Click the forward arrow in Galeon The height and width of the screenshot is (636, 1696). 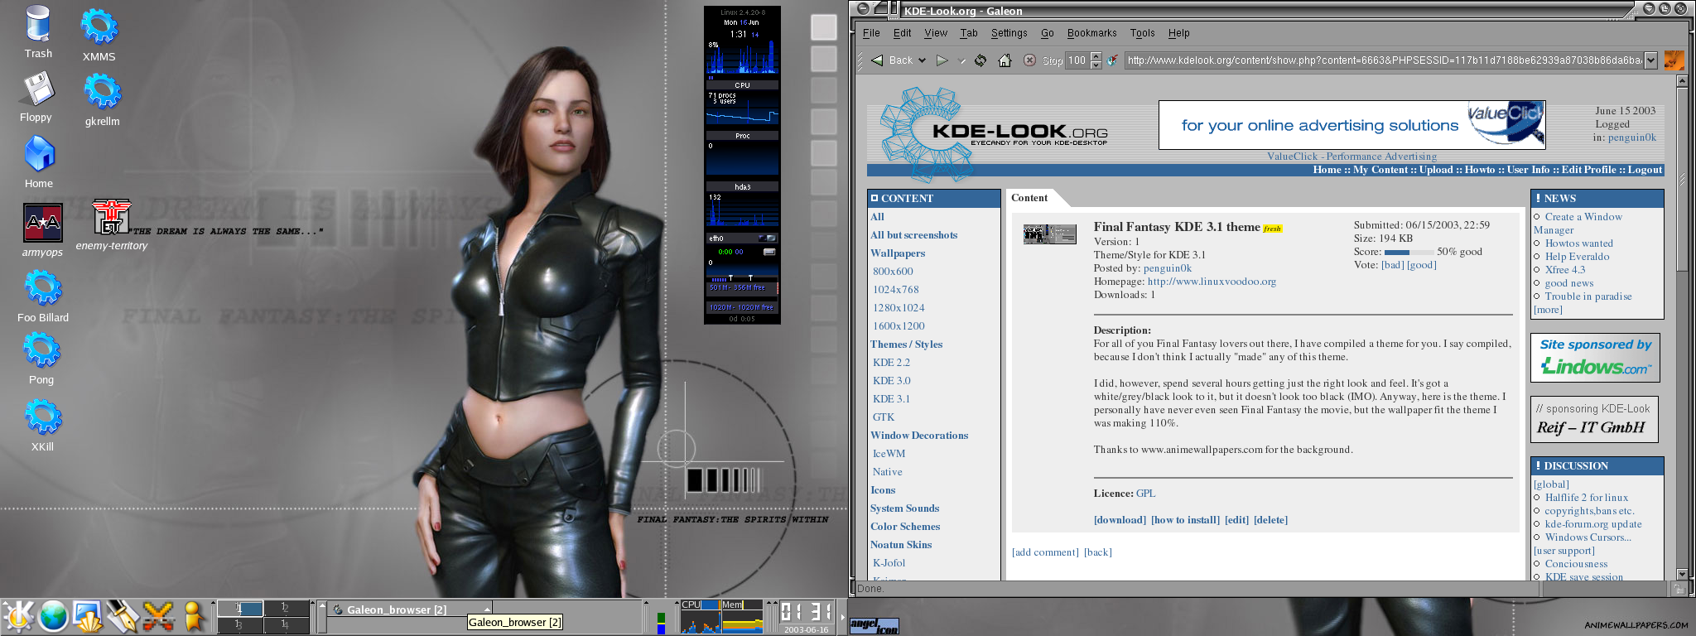pos(942,60)
